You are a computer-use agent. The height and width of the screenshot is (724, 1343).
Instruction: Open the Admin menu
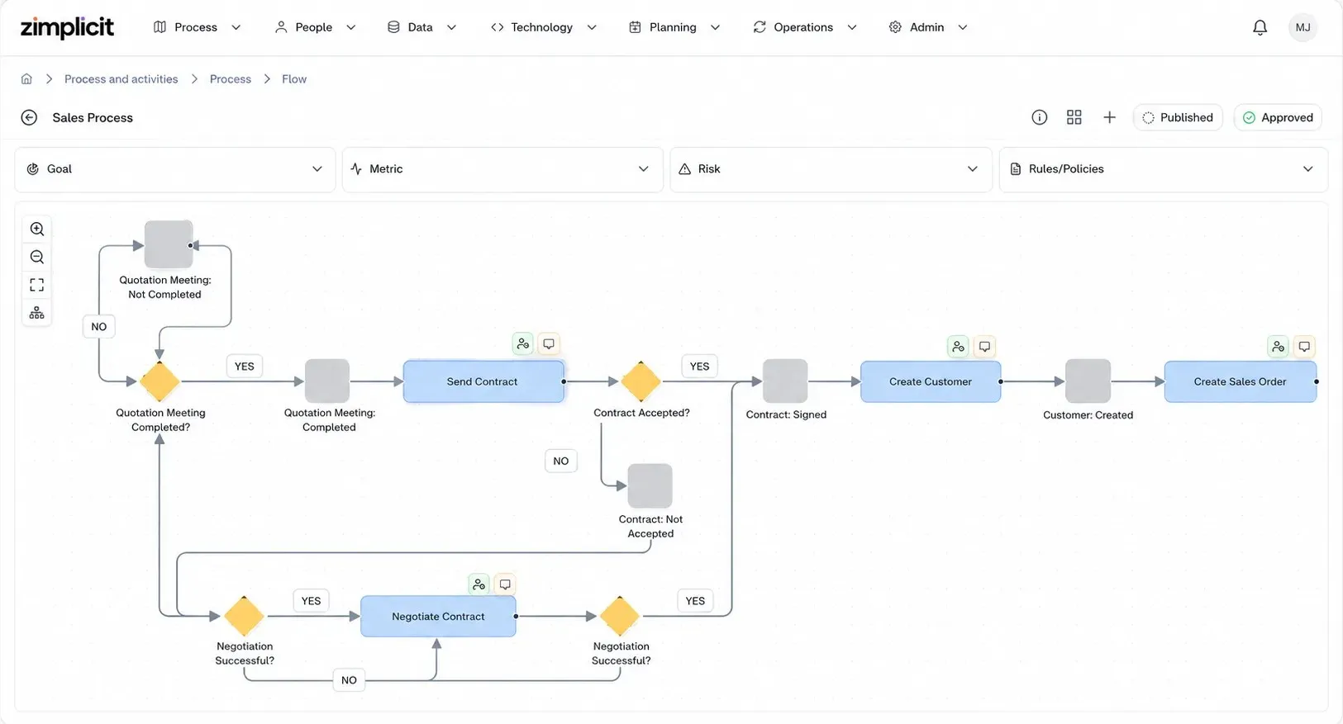click(x=927, y=27)
